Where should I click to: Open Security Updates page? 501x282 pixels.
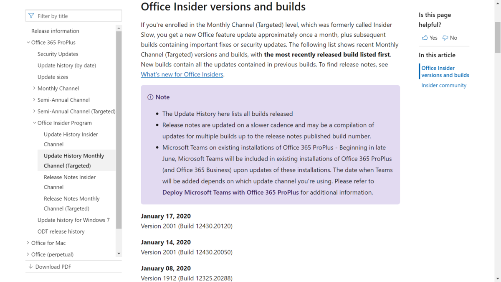(58, 54)
